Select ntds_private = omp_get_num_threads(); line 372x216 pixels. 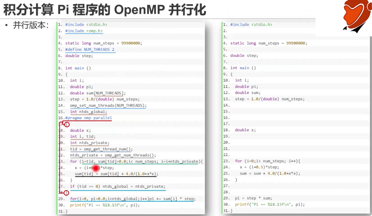[113, 155]
